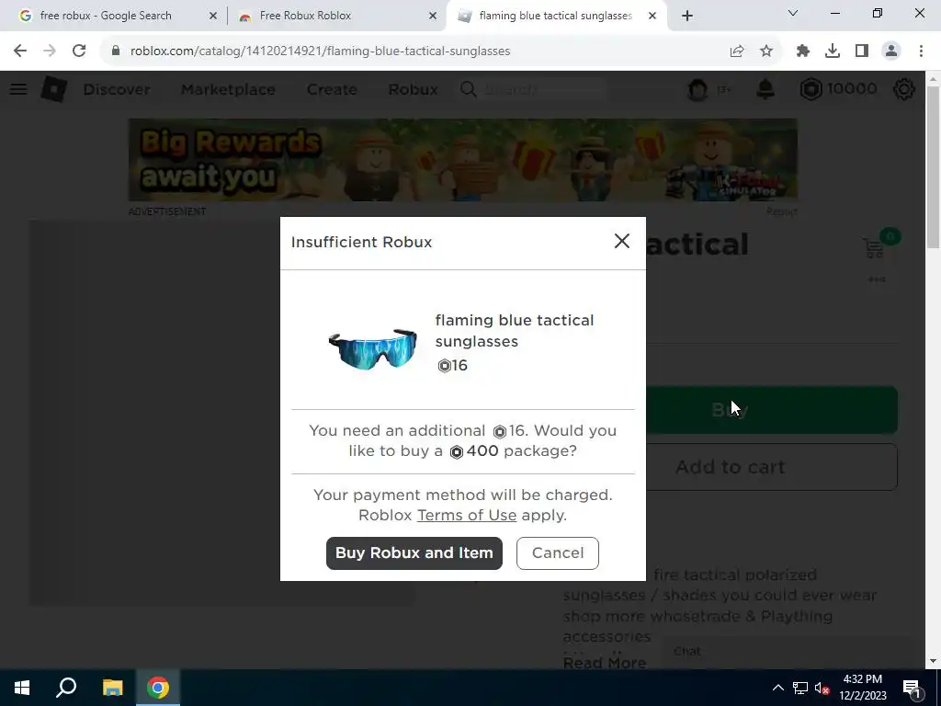Open Robux in Roblox navigation

pyautogui.click(x=413, y=89)
